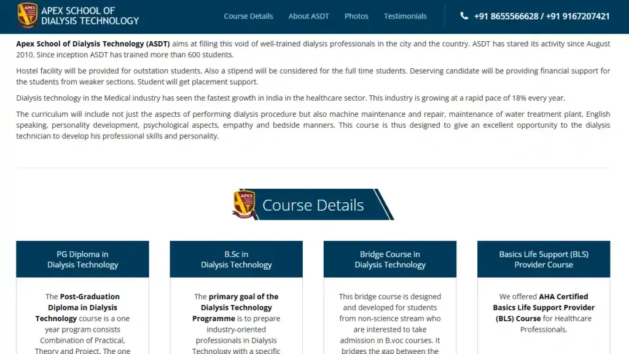The image size is (629, 354).
Task: Click the B.Sc programme primary goal description
Action: (x=236, y=323)
